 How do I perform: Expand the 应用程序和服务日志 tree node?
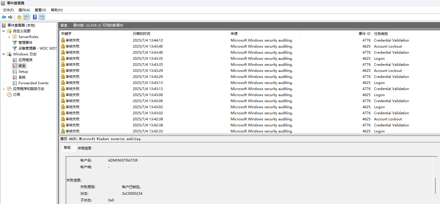pos(3,89)
